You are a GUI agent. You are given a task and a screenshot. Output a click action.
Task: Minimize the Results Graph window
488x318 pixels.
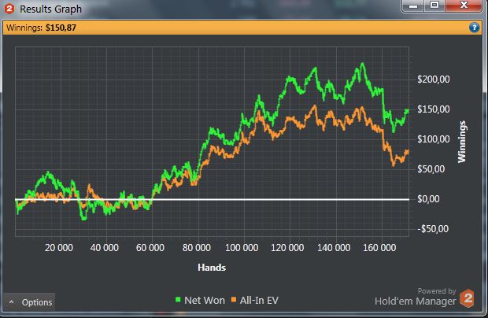tap(412, 6)
